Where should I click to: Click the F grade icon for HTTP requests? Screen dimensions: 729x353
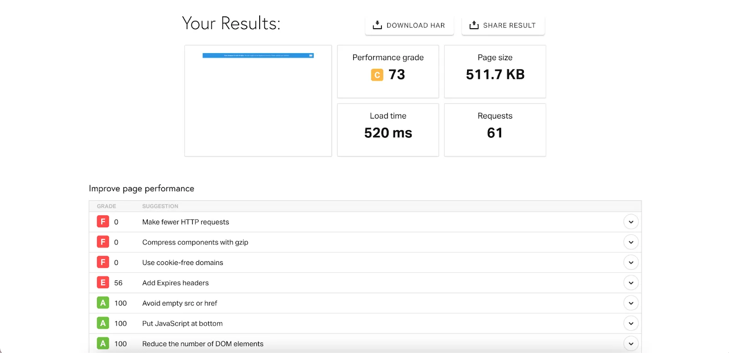(103, 222)
